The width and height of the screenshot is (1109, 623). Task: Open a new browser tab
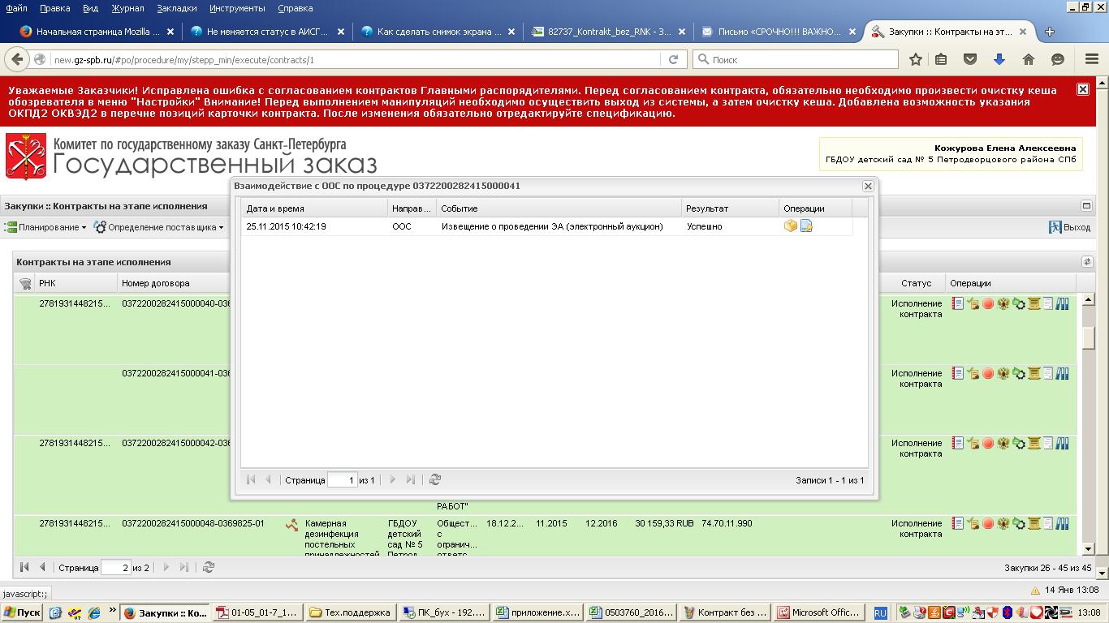click(x=1049, y=32)
